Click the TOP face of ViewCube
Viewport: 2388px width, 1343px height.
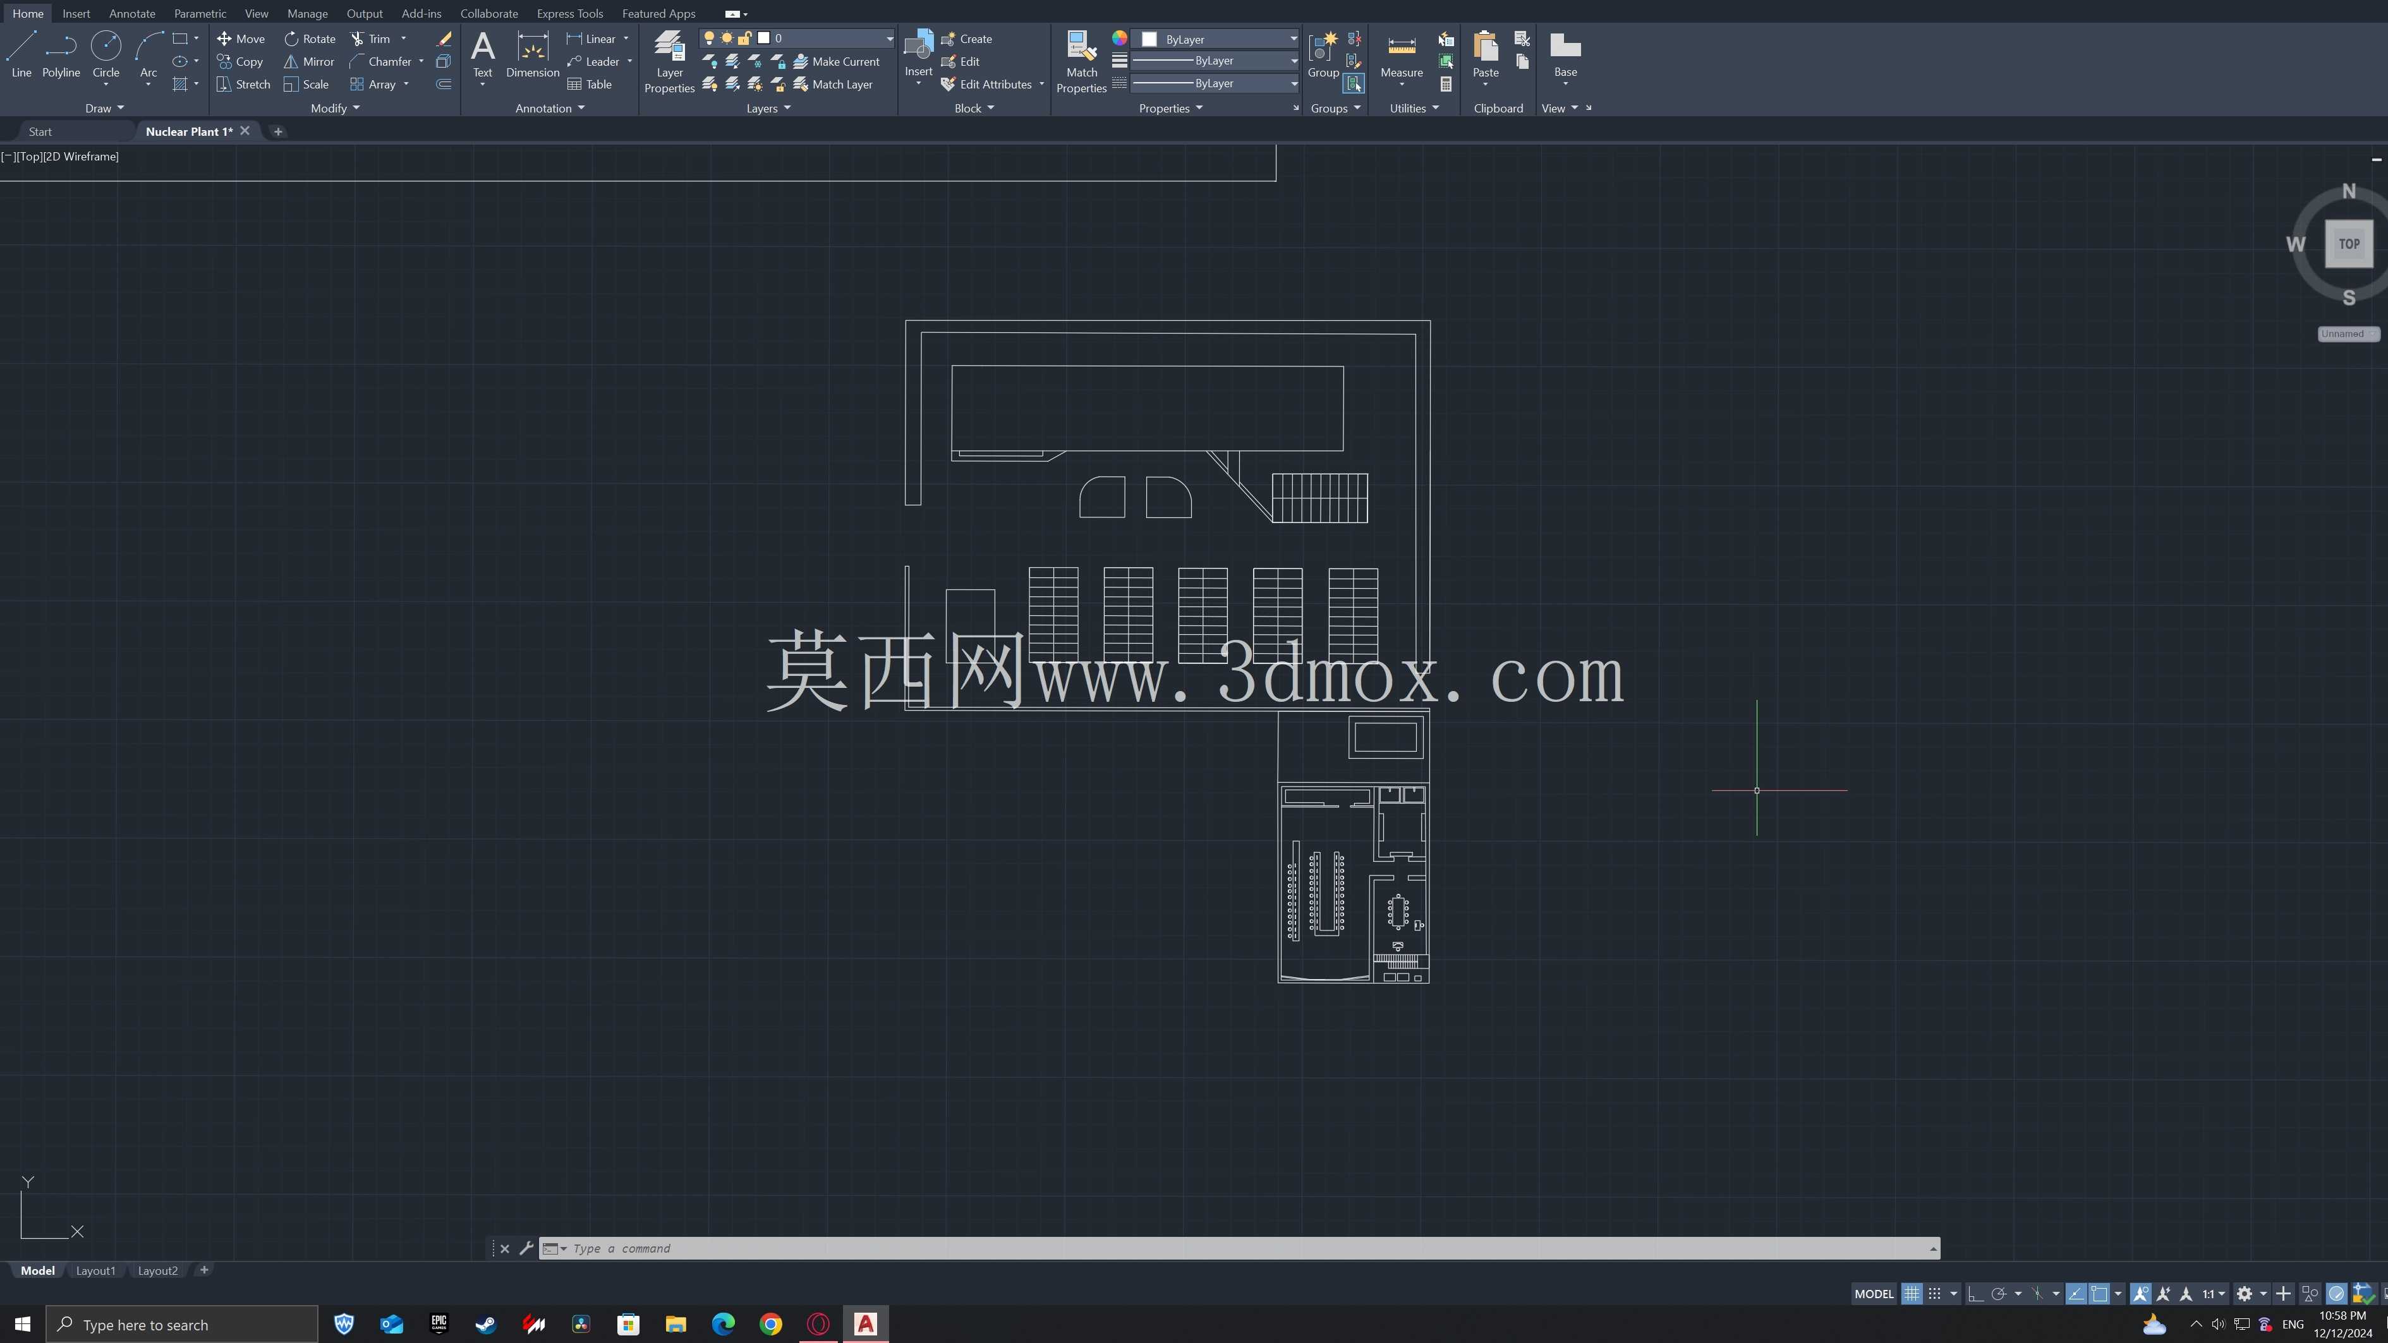(x=2348, y=244)
